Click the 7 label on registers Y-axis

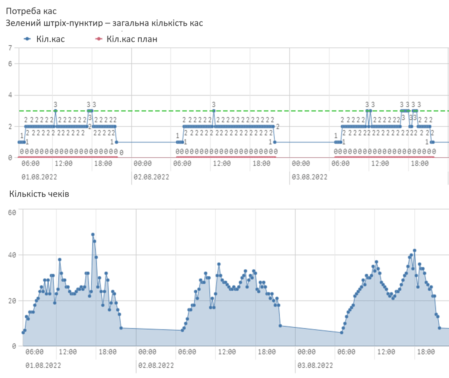coord(10,48)
